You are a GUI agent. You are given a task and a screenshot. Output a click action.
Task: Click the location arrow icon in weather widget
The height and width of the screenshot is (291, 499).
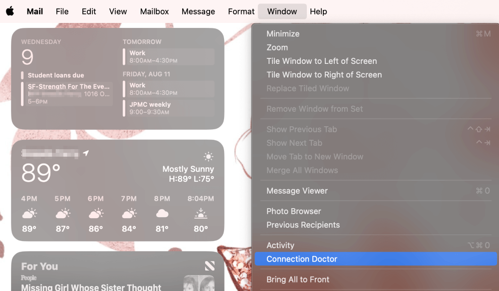point(86,153)
